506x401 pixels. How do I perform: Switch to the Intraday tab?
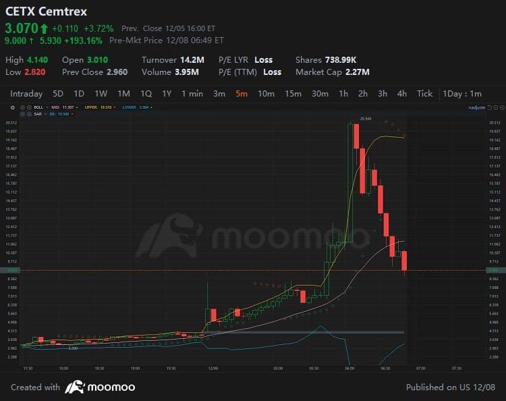click(26, 94)
